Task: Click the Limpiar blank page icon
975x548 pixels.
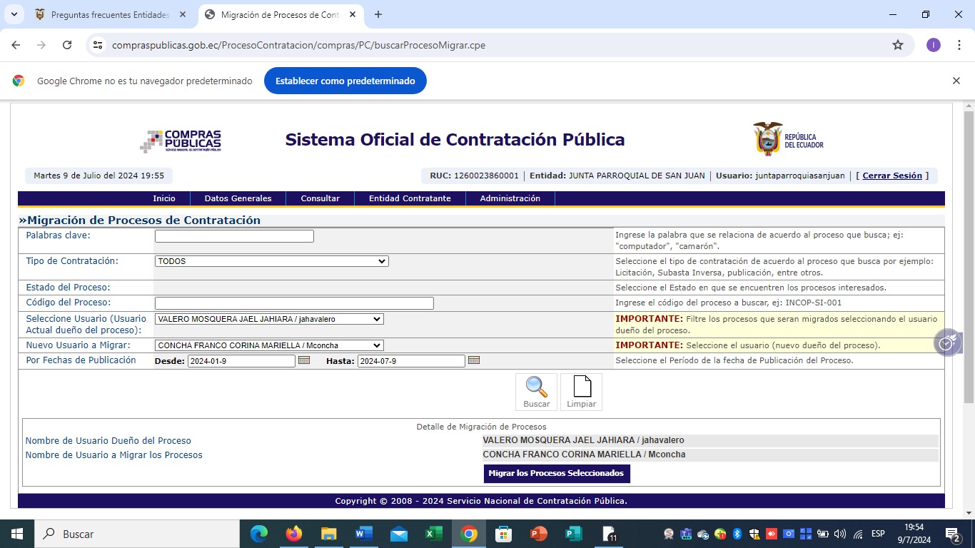Action: pos(582,387)
